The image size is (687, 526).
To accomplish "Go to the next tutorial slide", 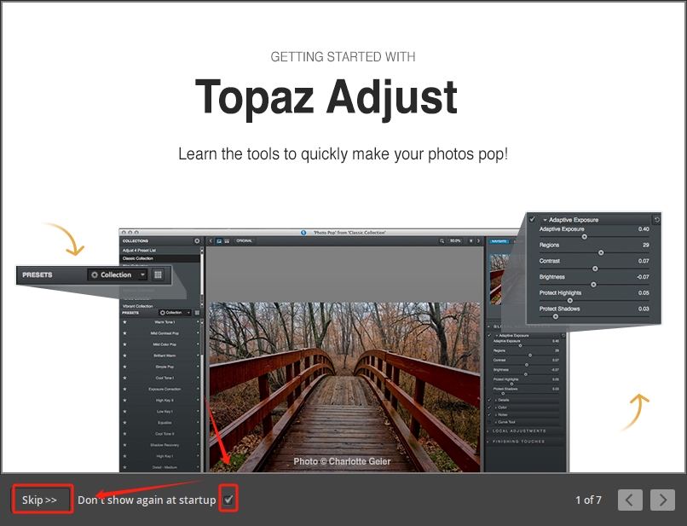I will [662, 500].
